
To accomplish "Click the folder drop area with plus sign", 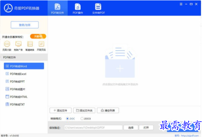I will click(120, 61).
